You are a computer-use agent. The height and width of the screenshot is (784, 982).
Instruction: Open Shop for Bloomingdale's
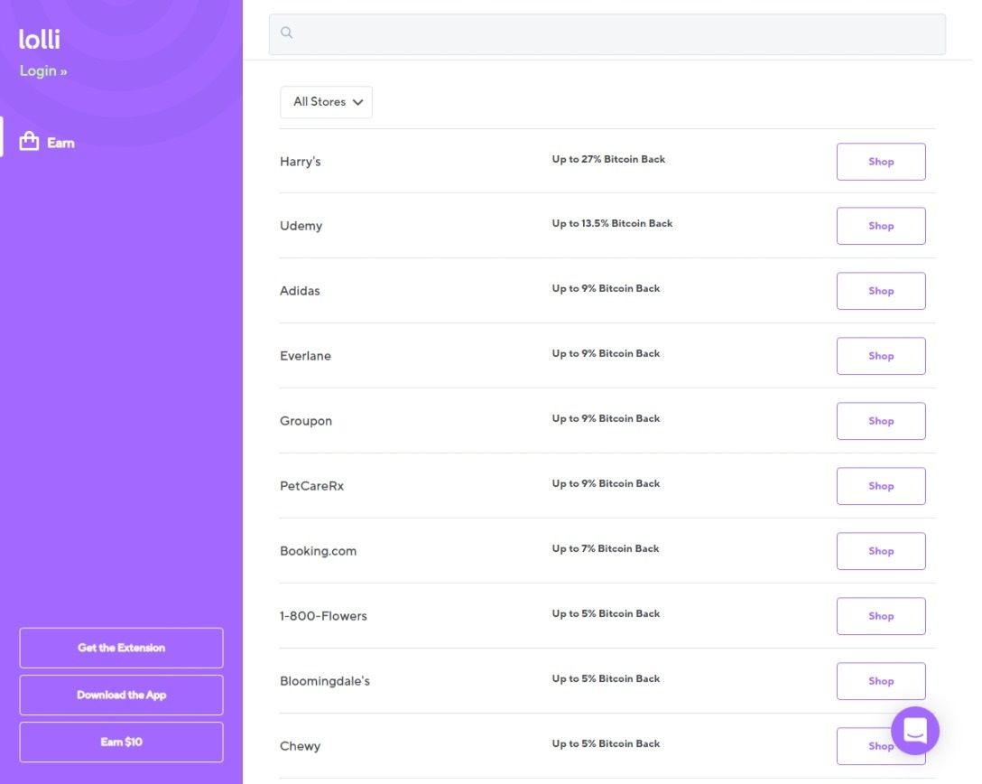pos(881,681)
